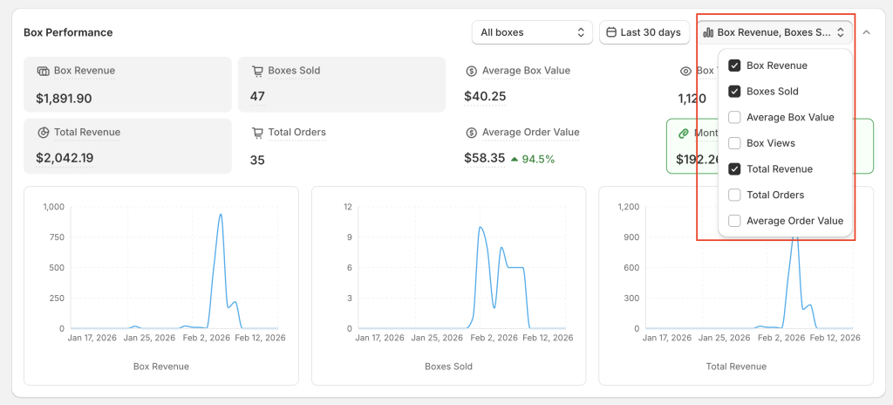Click the bar chart icon in metrics selector

[708, 32]
